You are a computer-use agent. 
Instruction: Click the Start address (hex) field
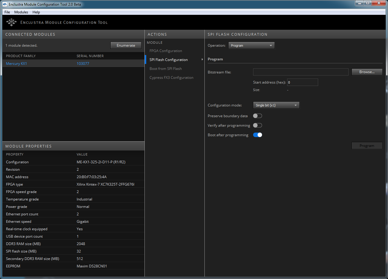pos(303,82)
